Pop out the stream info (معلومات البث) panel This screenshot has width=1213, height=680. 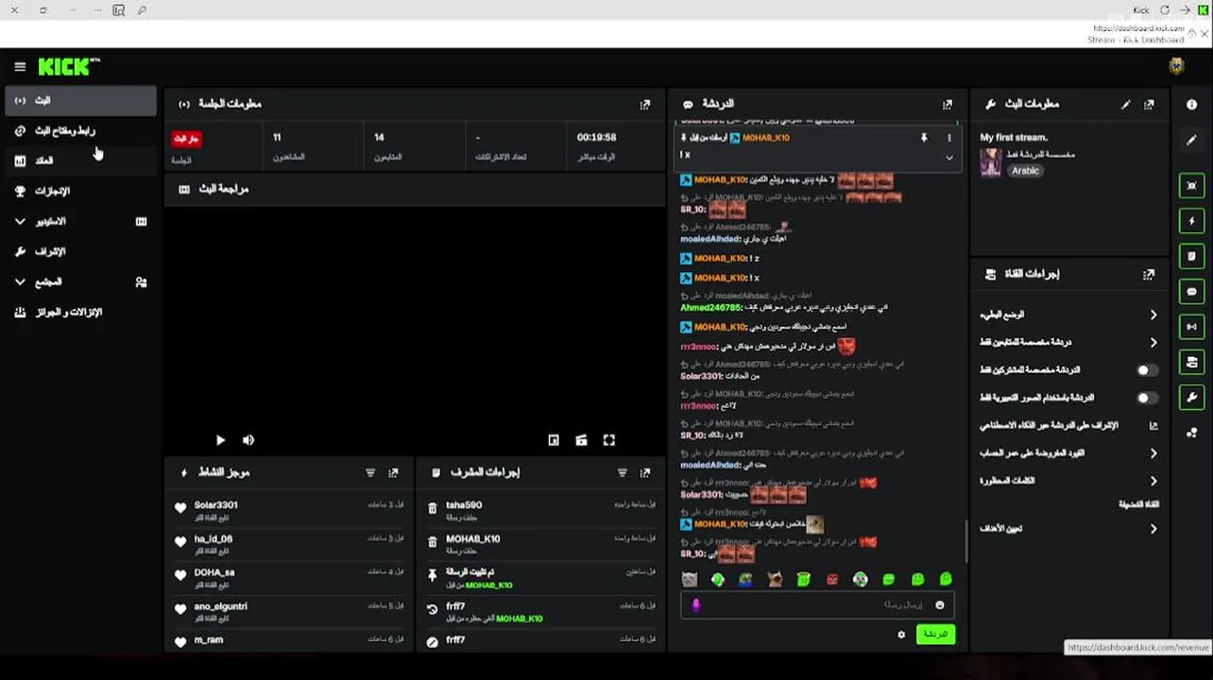1149,105
